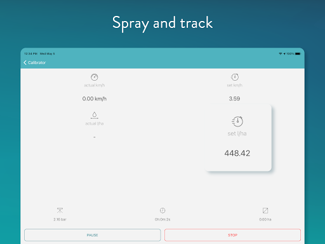Tap the back chevron icon
This screenshot has width=325, height=244.
point(25,62)
